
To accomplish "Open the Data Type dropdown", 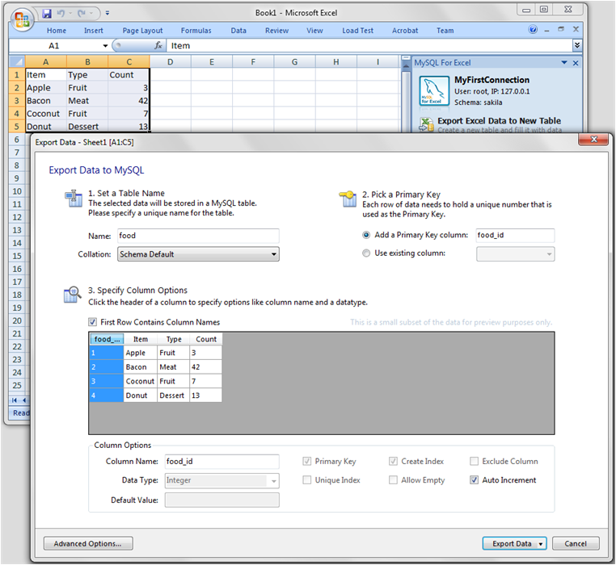I will pyautogui.click(x=222, y=480).
